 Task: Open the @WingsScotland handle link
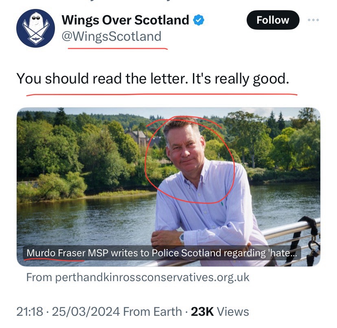pos(111,37)
